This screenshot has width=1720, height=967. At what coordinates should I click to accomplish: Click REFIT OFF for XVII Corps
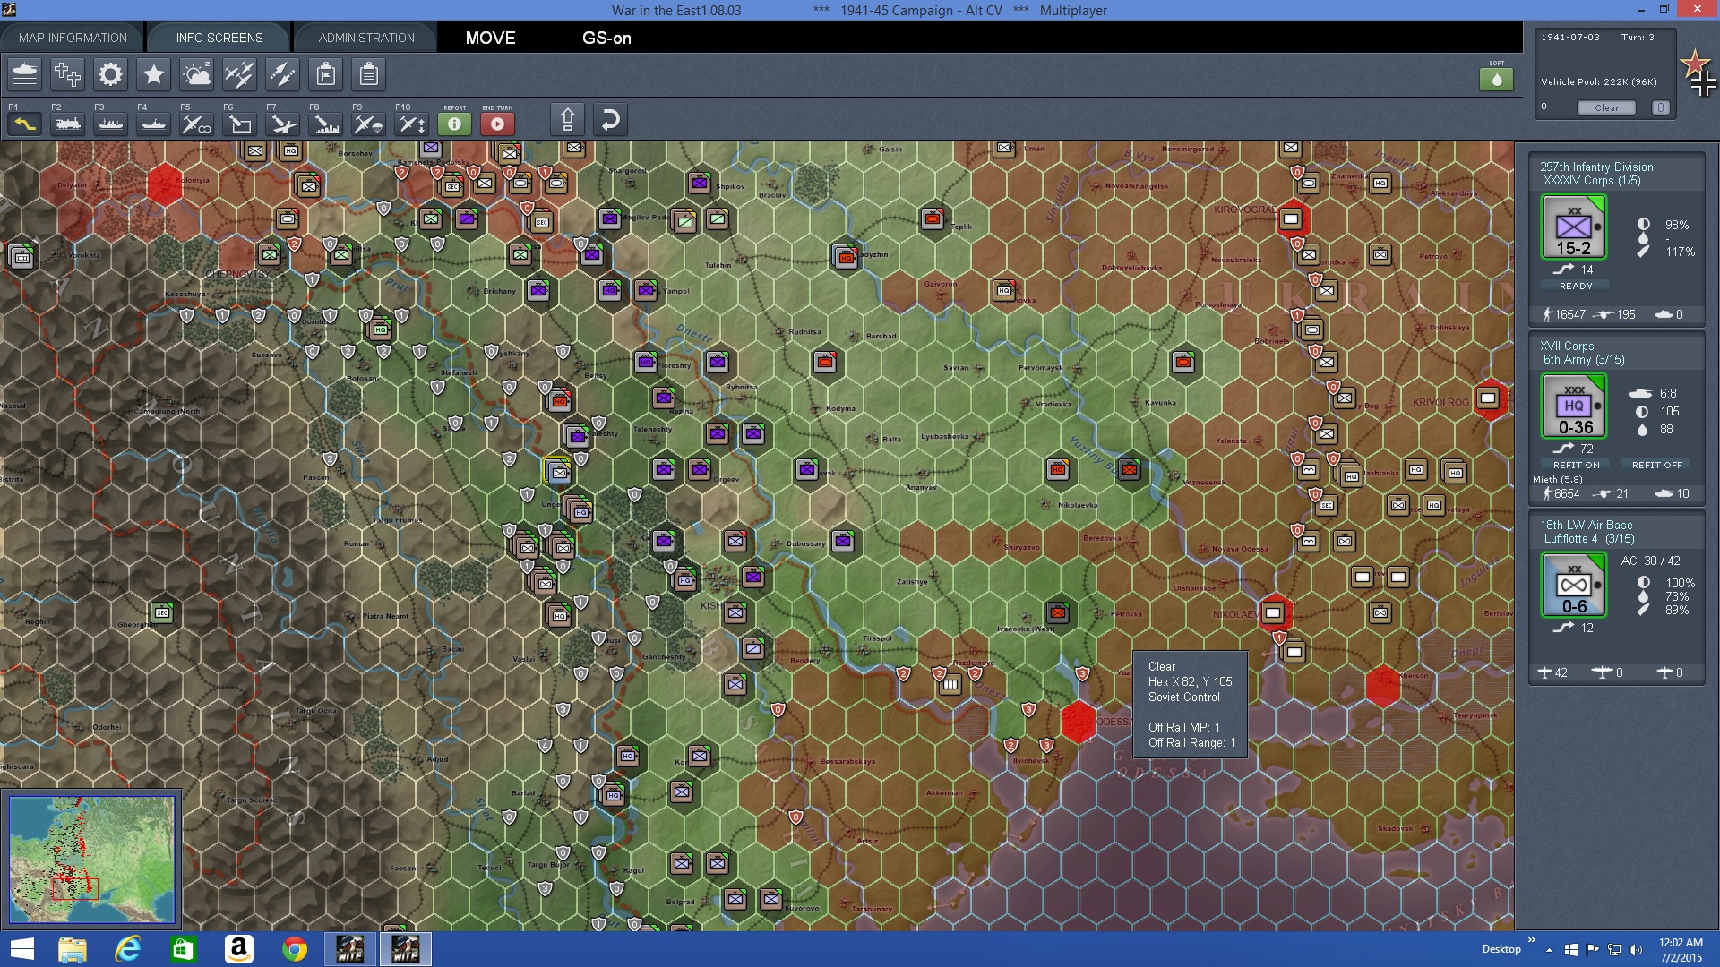(1656, 465)
